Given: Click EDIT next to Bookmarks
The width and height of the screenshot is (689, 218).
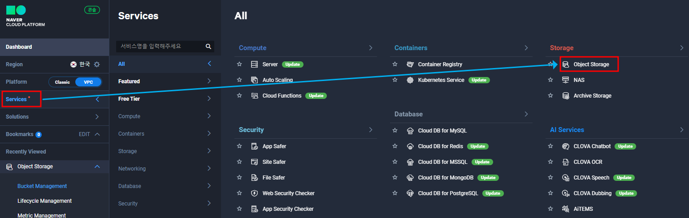Looking at the screenshot, I should coord(84,134).
